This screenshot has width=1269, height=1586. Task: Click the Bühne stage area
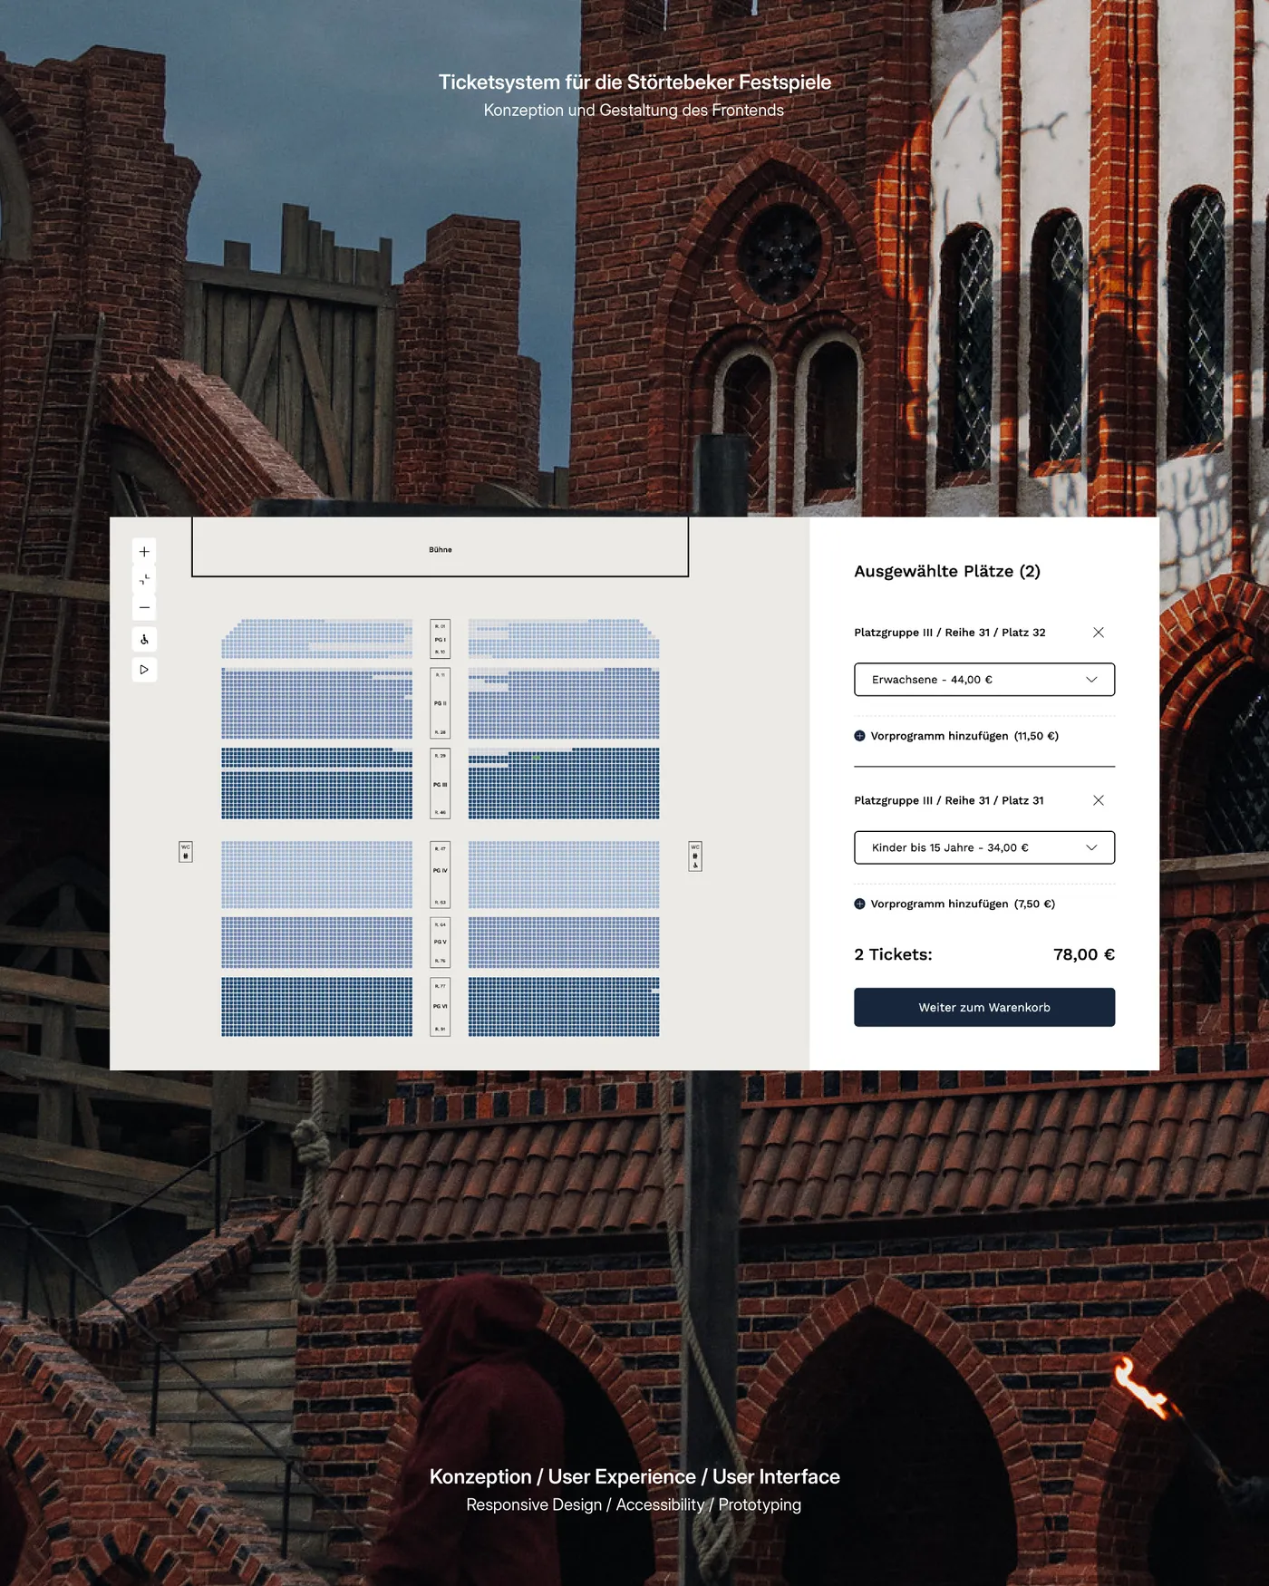point(440,548)
